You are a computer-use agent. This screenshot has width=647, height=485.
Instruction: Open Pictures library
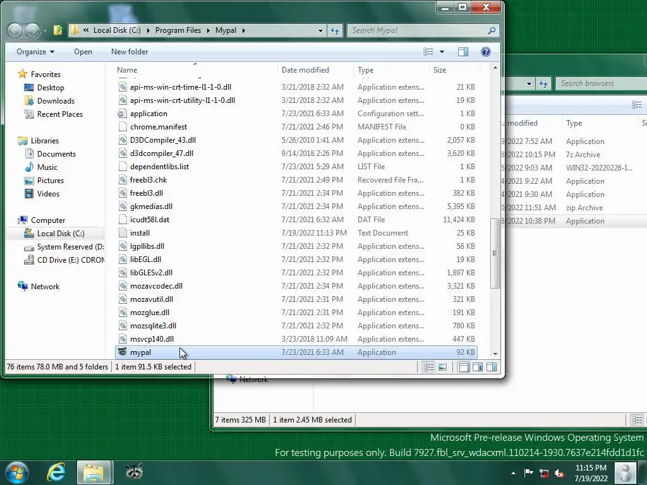pyautogui.click(x=51, y=180)
